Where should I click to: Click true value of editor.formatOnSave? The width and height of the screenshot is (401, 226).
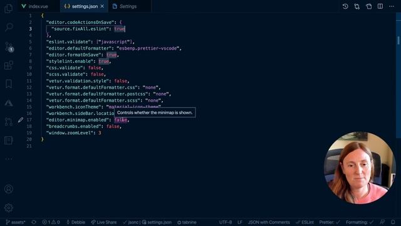(112, 55)
